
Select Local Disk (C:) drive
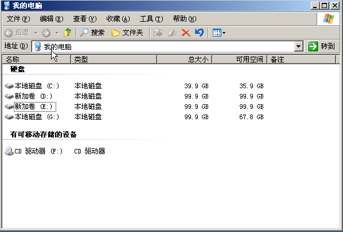[32, 86]
